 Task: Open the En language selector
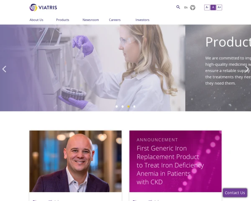point(186,8)
